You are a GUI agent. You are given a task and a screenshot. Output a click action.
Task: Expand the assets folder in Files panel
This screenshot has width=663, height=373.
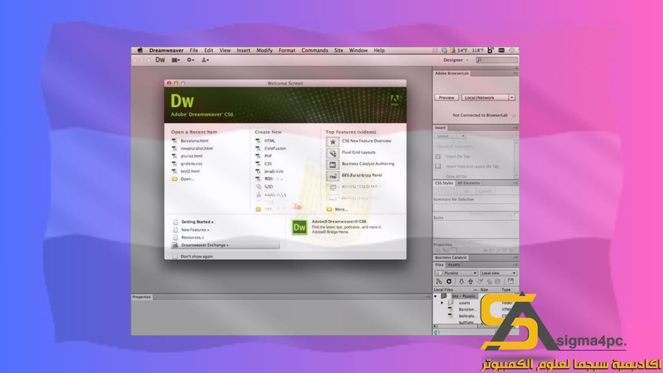(442, 303)
